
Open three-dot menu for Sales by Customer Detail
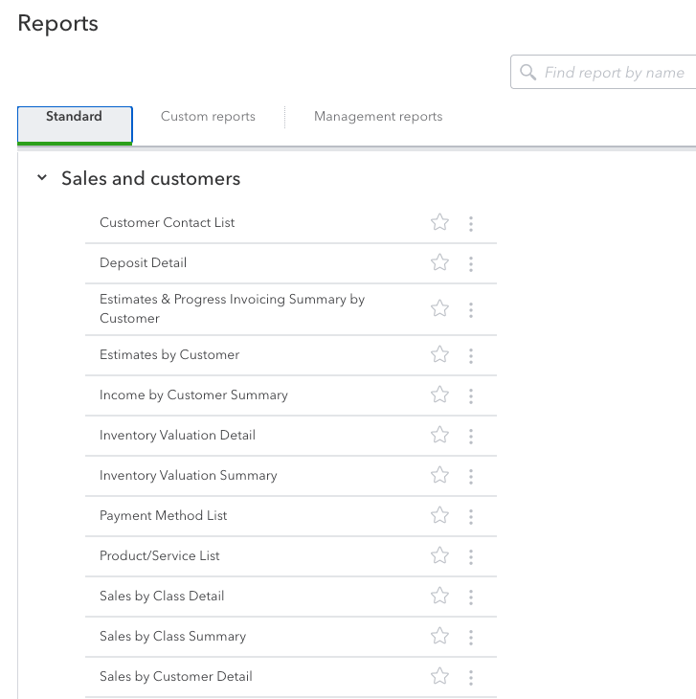(471, 678)
